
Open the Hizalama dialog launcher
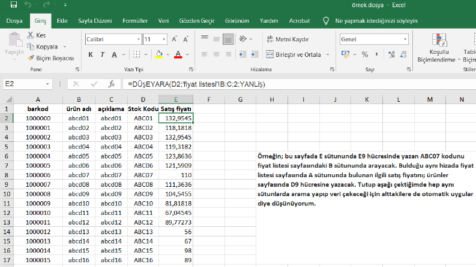[332, 69]
